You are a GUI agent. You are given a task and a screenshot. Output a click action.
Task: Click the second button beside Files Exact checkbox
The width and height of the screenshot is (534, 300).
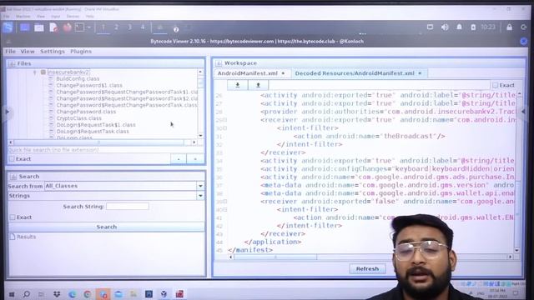pyautogui.click(x=195, y=159)
